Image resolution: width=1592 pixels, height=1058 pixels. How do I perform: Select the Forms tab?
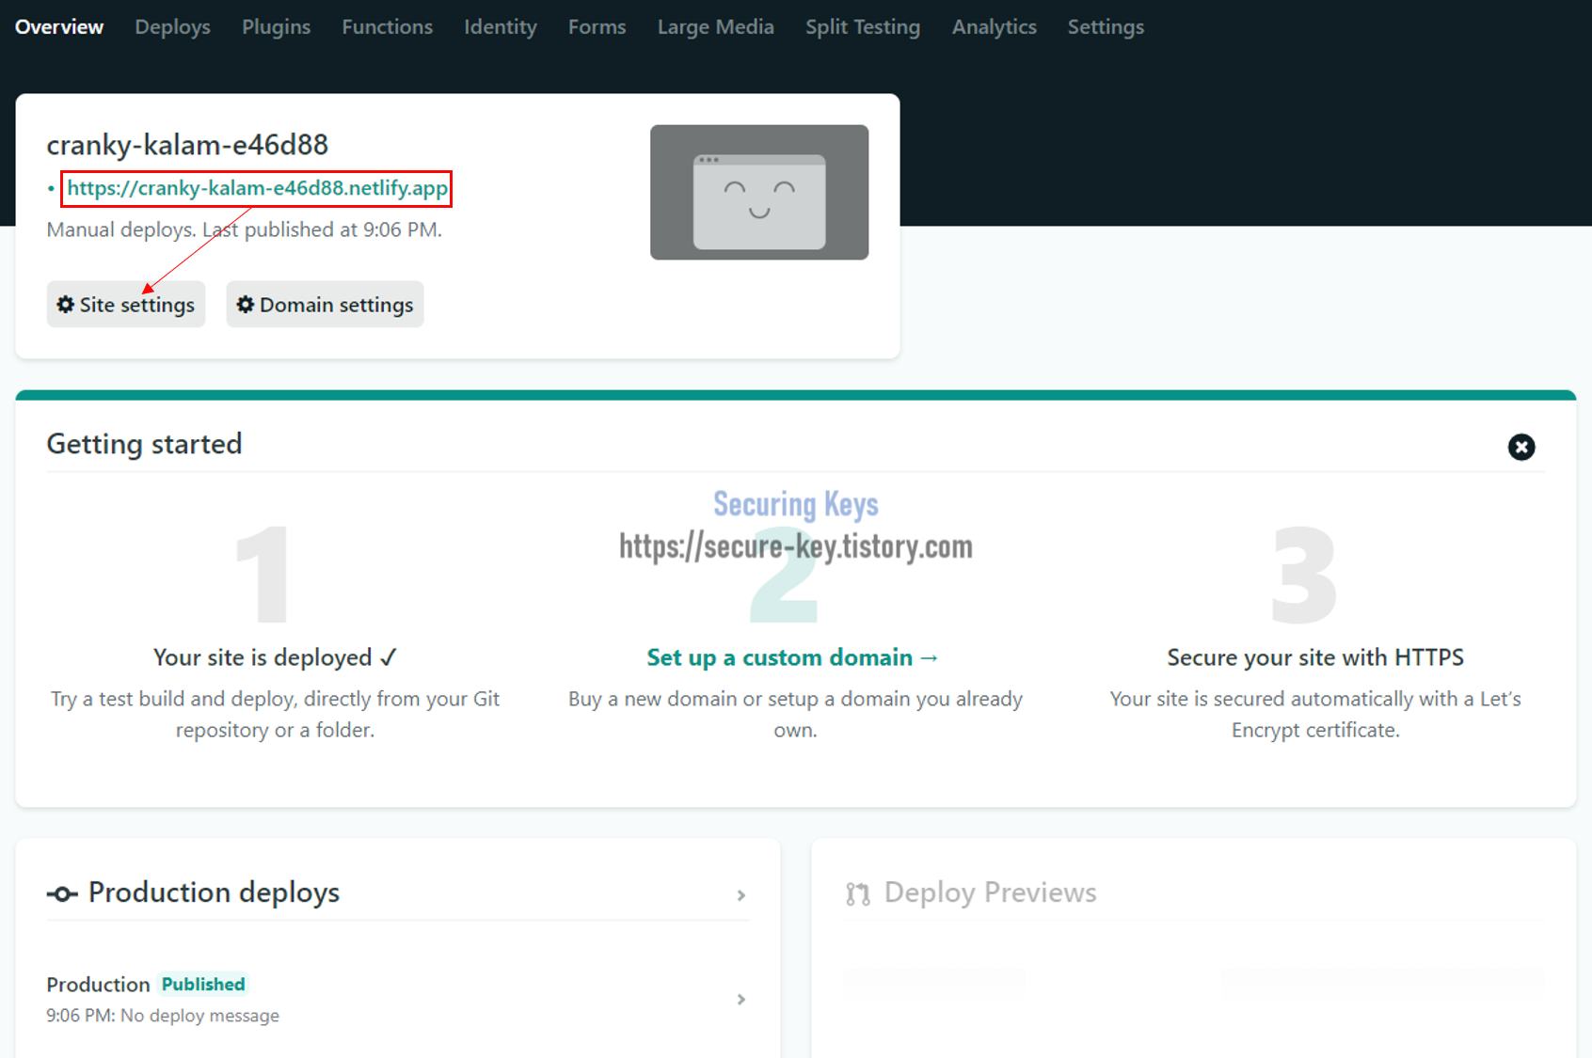(x=597, y=27)
